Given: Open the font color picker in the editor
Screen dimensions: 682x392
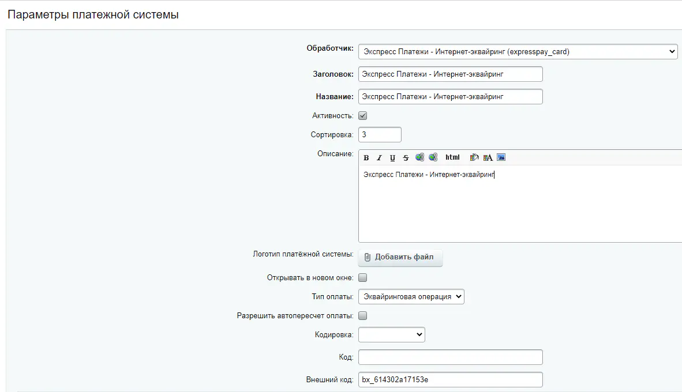Looking at the screenshot, I should point(487,157).
